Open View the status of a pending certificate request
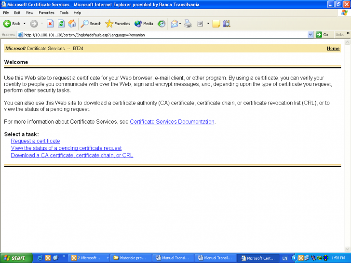The height and width of the screenshot is (263, 351). (66, 148)
